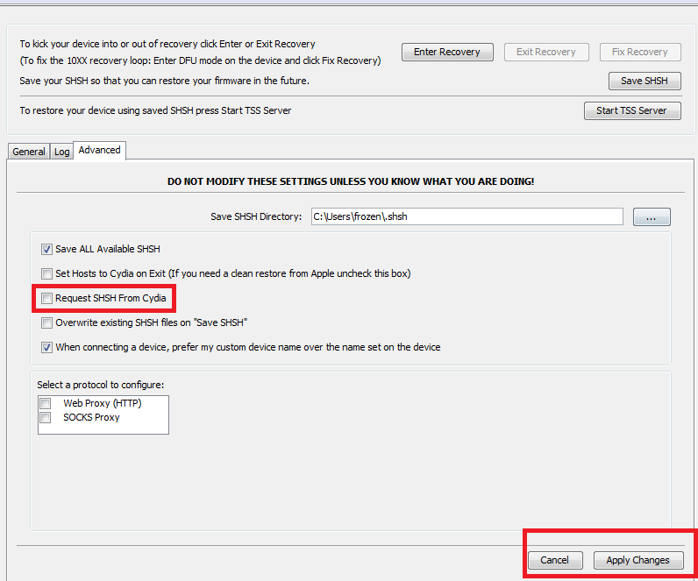Select the Advanced tab

click(x=100, y=151)
